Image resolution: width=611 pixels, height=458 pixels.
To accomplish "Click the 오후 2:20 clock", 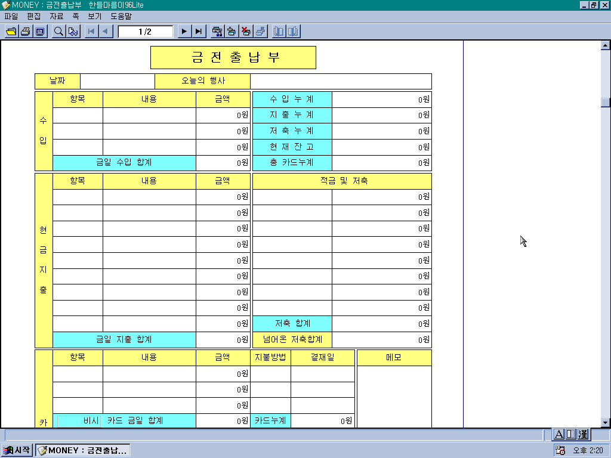I will [588, 451].
